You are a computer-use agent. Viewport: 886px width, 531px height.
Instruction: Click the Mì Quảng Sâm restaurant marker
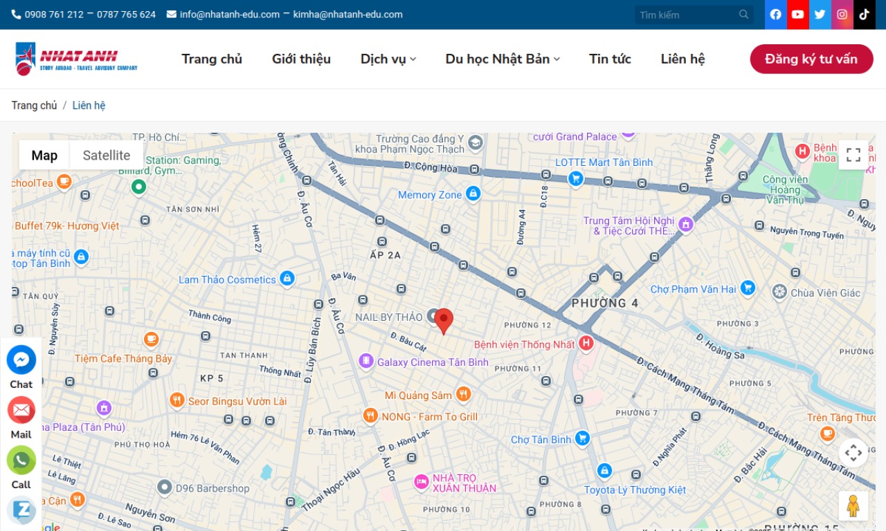coord(464,394)
